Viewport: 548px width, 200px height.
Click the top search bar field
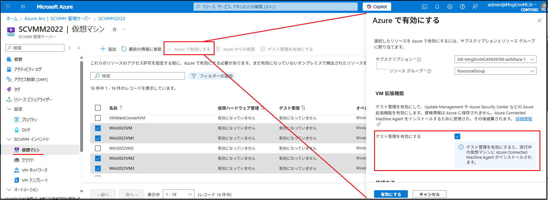tap(275, 7)
